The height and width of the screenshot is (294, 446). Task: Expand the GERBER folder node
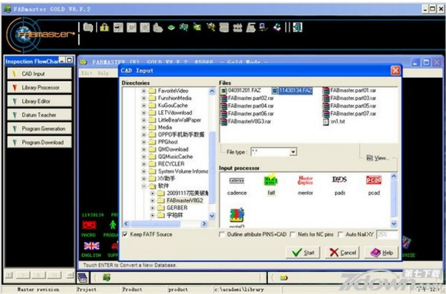point(152,208)
